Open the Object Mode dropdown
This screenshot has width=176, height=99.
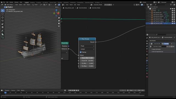point(9,5)
